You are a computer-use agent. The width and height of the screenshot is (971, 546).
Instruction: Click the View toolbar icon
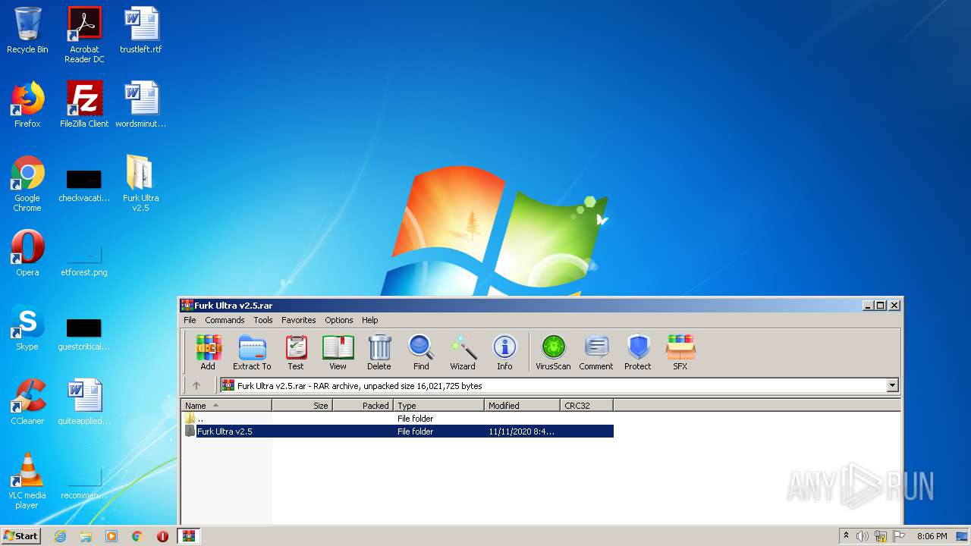coord(338,353)
